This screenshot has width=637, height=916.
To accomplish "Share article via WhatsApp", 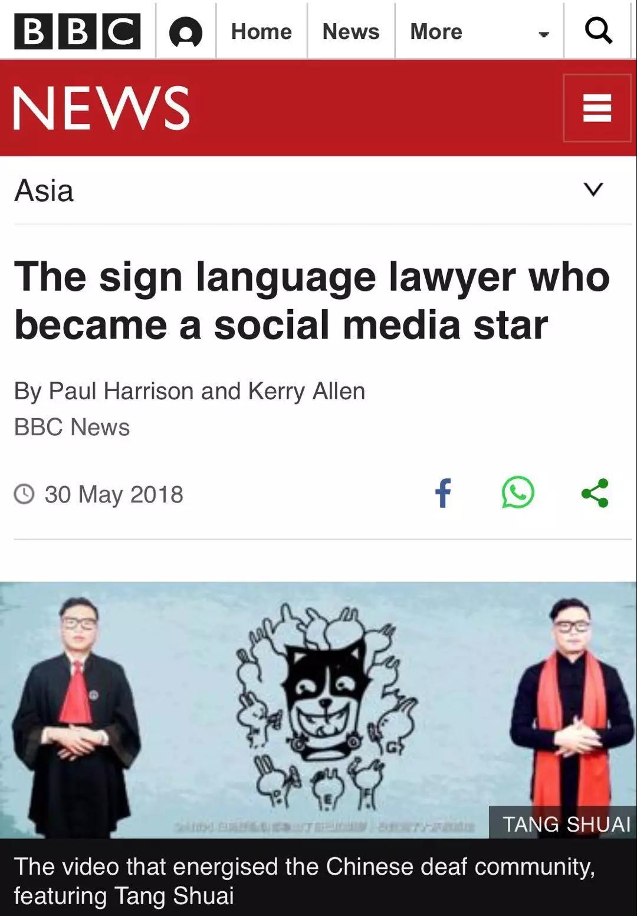I will [518, 493].
